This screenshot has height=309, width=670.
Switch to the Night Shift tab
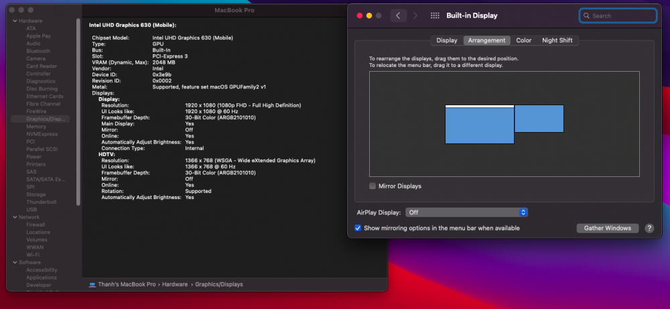[x=557, y=40]
